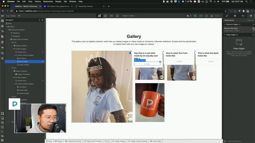This screenshot has height=143, width=255.
Task: Toggle the preview eye icon beside Page Home
Action: click(x=19, y=16)
